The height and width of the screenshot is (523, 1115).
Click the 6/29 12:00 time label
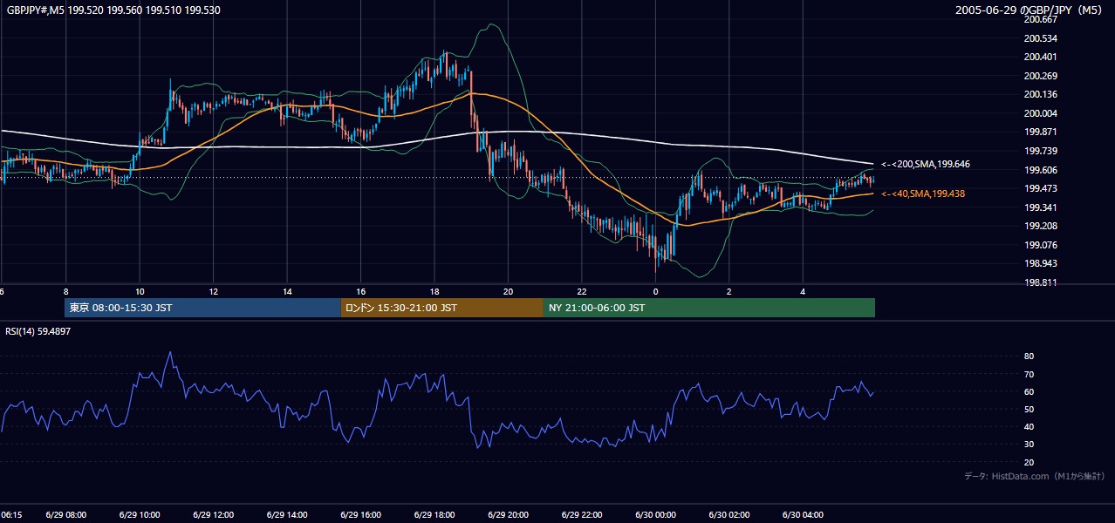(214, 515)
